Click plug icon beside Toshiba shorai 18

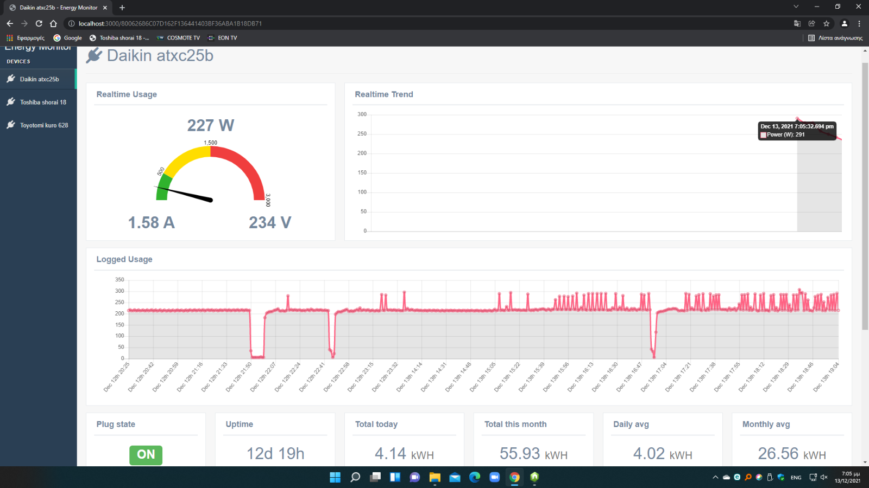[11, 102]
